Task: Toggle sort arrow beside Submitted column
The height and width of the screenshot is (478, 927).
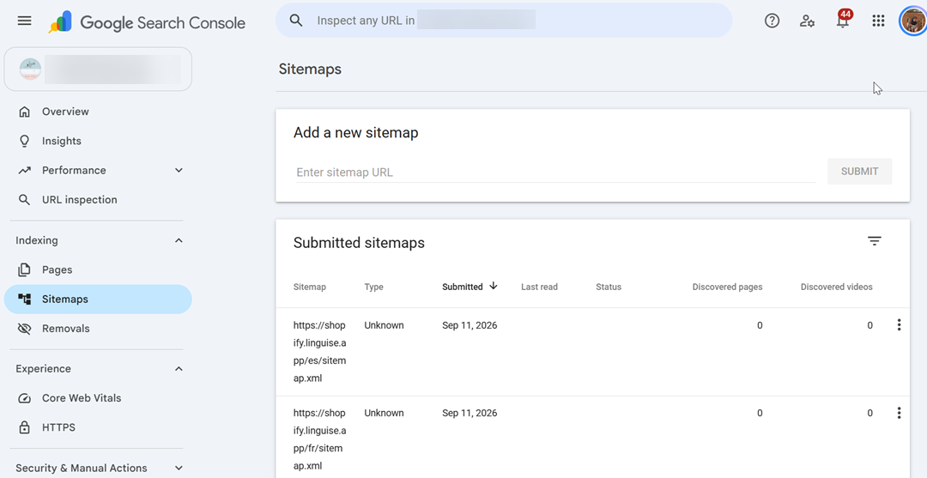Action: click(494, 286)
